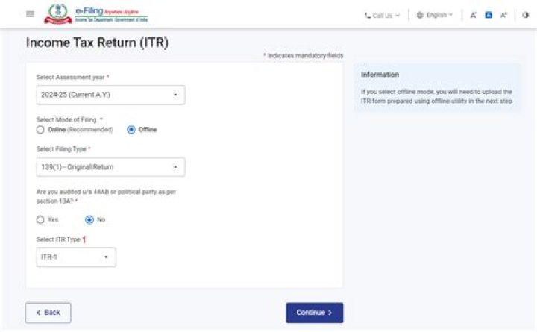The height and width of the screenshot is (332, 537).
Task: Open the Assessment year dropdown
Action: point(110,95)
